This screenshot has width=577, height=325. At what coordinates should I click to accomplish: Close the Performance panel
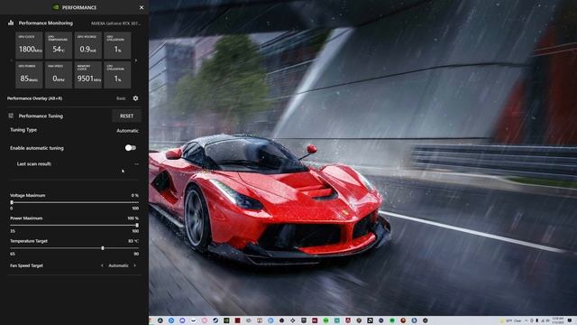click(142, 7)
